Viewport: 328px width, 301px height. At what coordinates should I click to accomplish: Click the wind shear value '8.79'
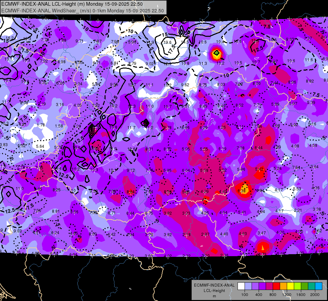tap(132, 63)
